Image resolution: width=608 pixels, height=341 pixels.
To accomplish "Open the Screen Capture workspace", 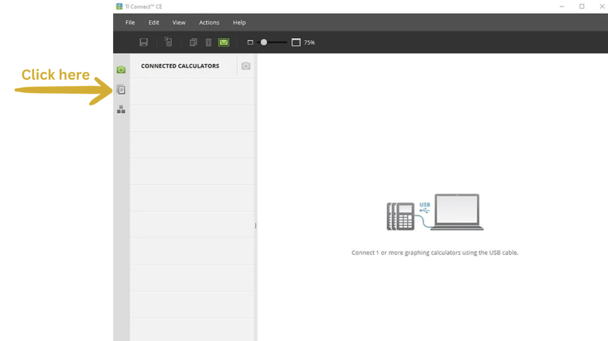I will (x=121, y=69).
